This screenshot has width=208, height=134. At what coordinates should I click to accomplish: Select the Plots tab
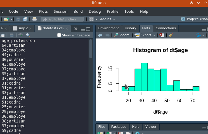click(146, 28)
